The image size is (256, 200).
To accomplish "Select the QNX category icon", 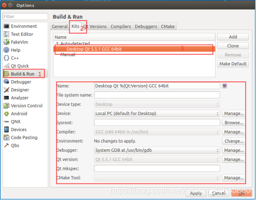I will [6, 122].
